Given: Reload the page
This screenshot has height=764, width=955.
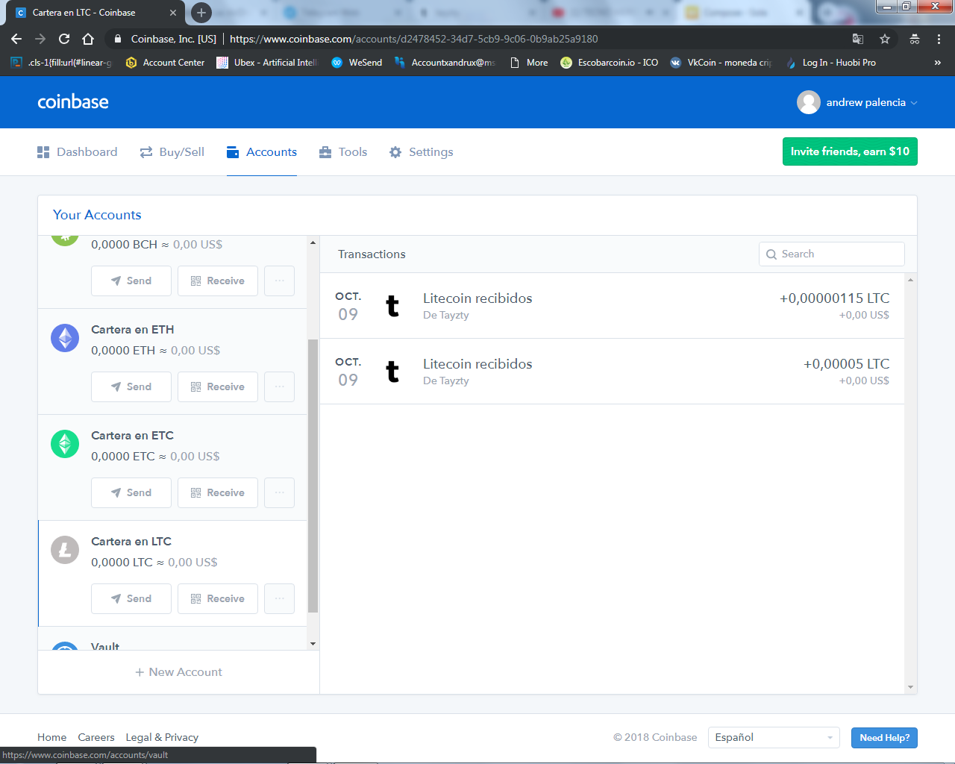Looking at the screenshot, I should click(64, 39).
